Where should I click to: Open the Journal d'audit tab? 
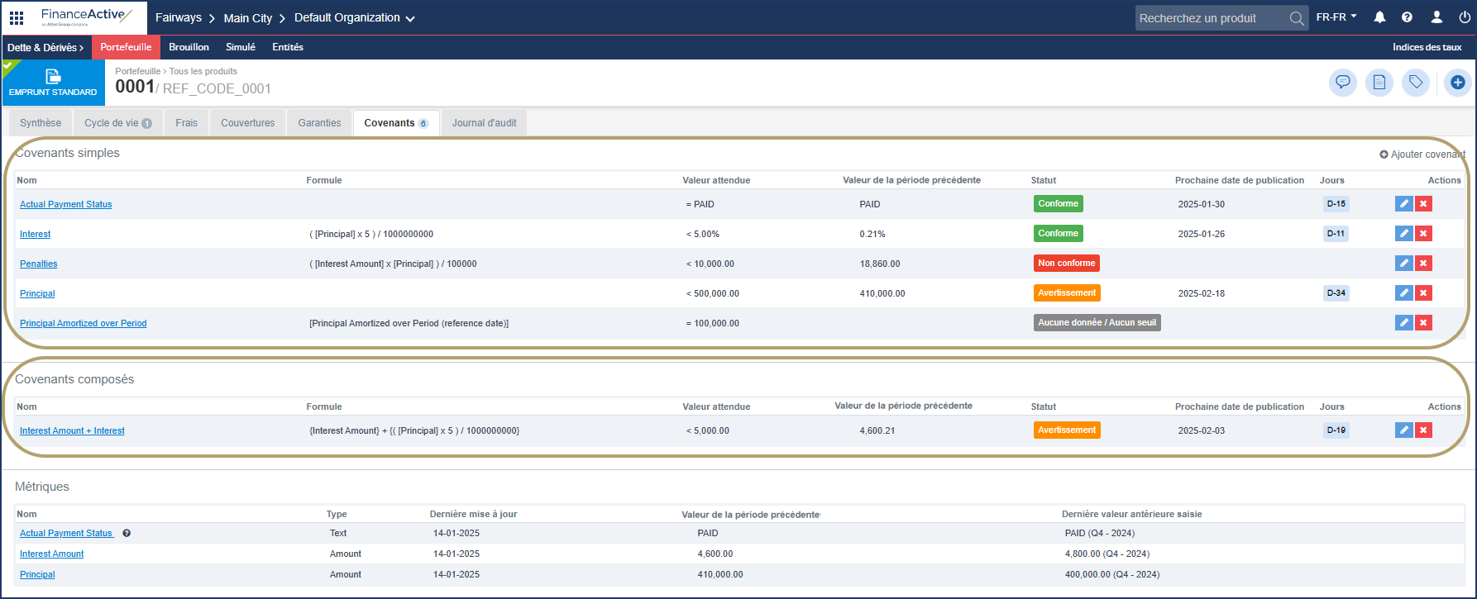484,123
